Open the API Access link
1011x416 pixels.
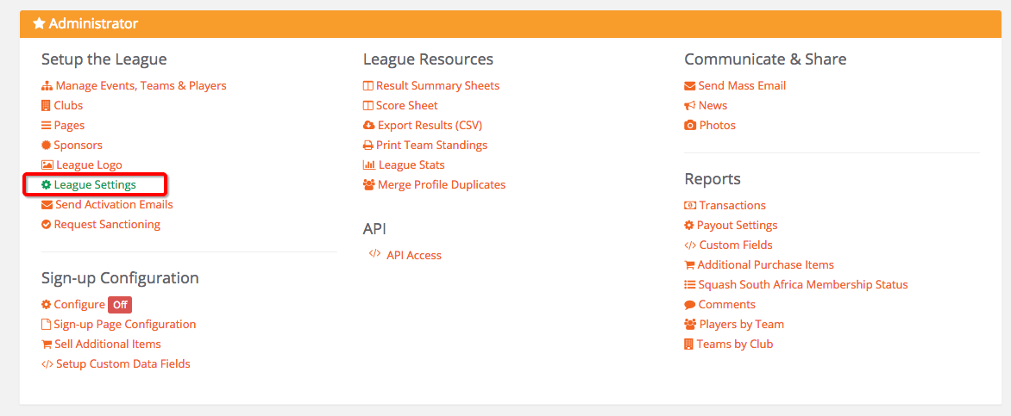coord(414,256)
